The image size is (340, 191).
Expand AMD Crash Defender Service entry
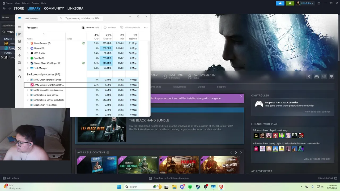[x=28, y=80]
